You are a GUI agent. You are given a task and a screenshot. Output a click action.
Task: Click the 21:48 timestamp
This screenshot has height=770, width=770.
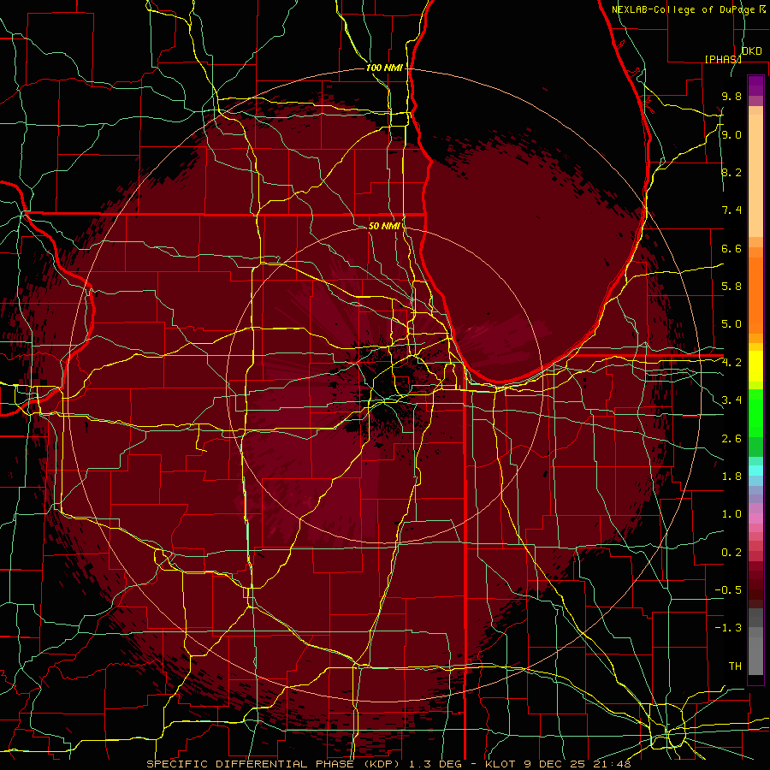click(613, 764)
